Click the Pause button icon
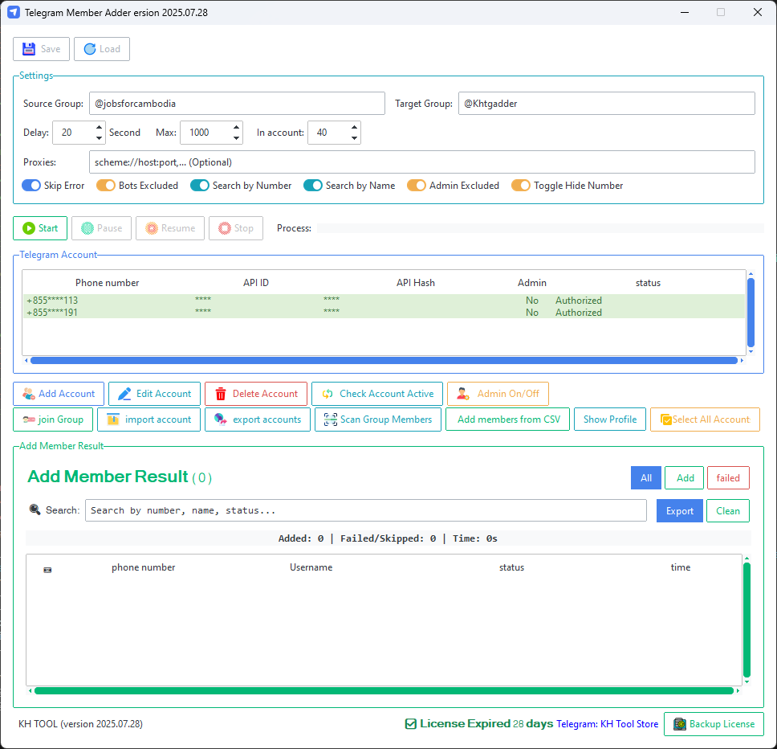Image resolution: width=777 pixels, height=749 pixels. coord(87,228)
